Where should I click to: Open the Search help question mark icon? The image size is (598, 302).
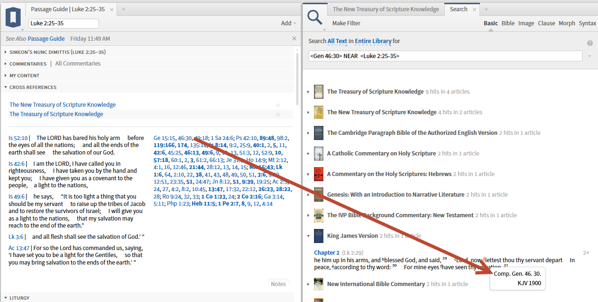(x=590, y=43)
